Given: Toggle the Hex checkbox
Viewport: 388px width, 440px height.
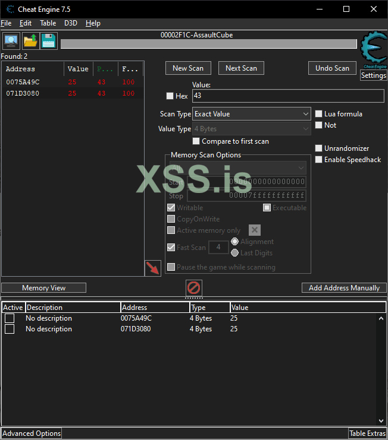Looking at the screenshot, I should pos(170,96).
